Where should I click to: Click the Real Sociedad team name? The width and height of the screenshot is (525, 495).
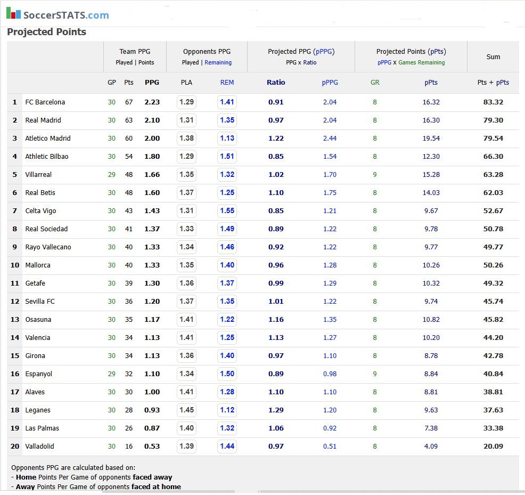pyautogui.click(x=46, y=229)
